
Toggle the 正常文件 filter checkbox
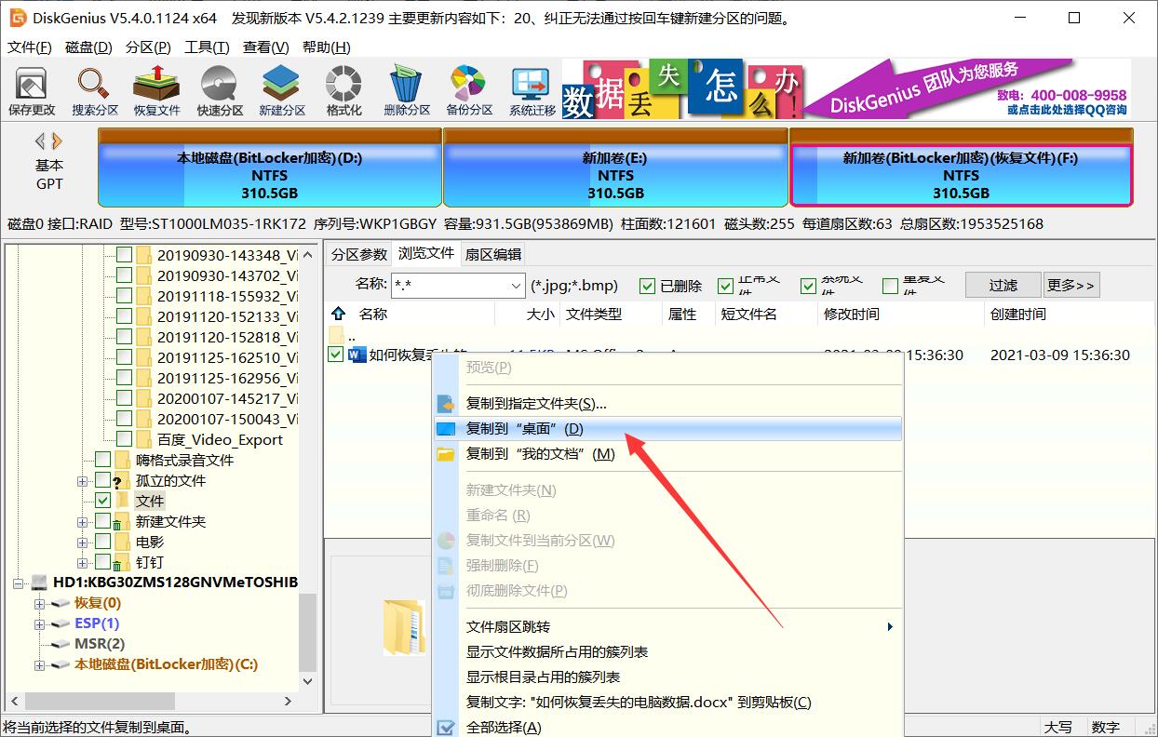pos(726,286)
